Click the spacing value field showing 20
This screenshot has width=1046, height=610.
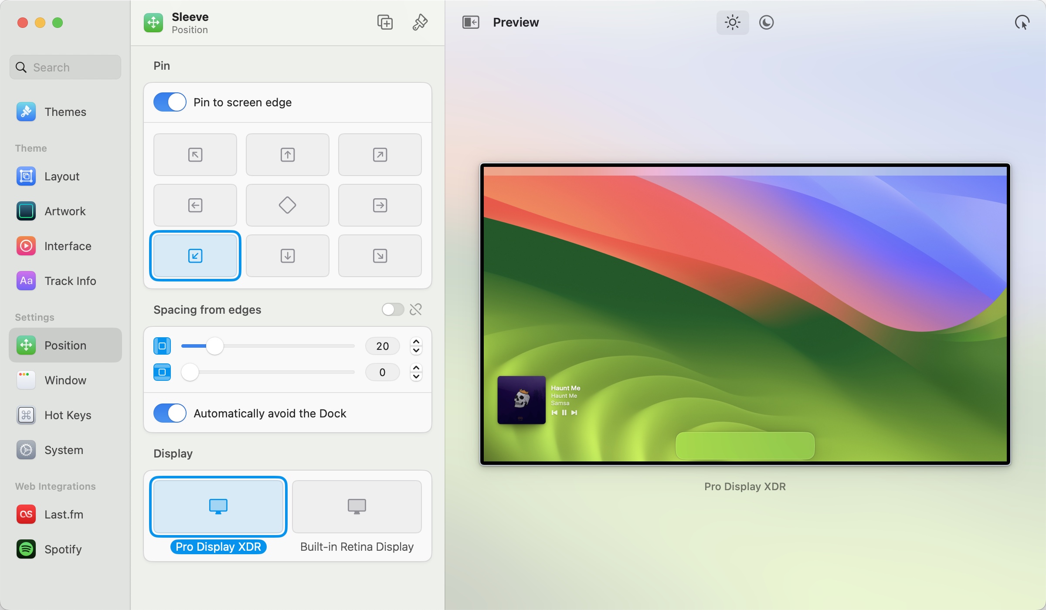point(382,346)
